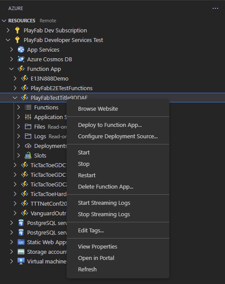Image resolution: width=225 pixels, height=284 pixels.
Task: Collapse the Function App group
Action: point(11,69)
